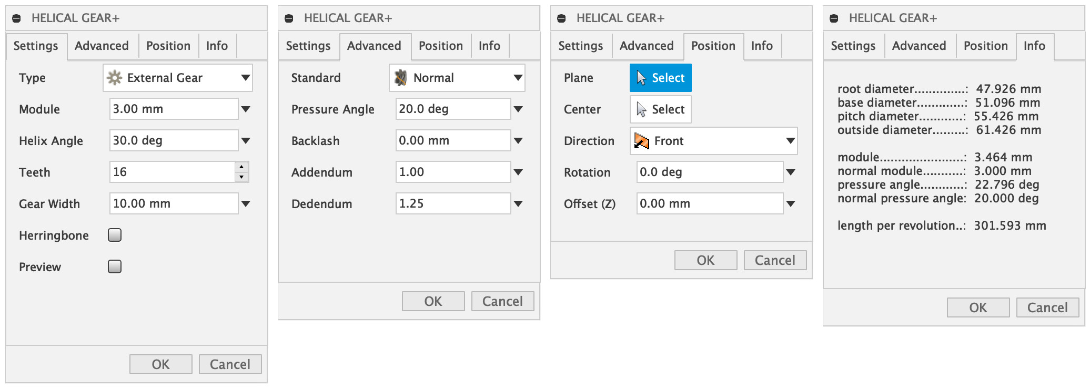The width and height of the screenshot is (1090, 390).
Task: Click Cancel in the Info panel
Action: [1047, 307]
